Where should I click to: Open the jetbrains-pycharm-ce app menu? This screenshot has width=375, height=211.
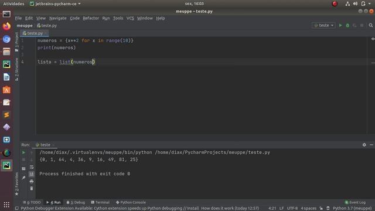(55, 4)
